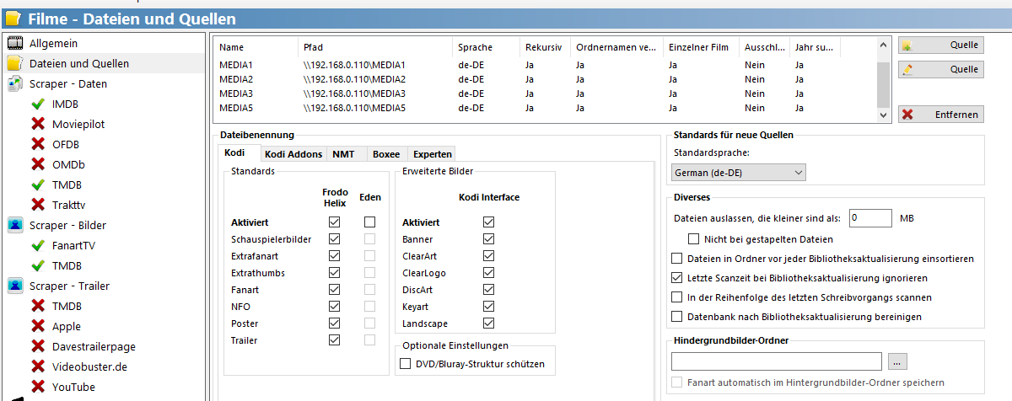This screenshot has height=401, width=1012.
Task: Open the Scraper - Bilder section icon
Action: (15, 225)
